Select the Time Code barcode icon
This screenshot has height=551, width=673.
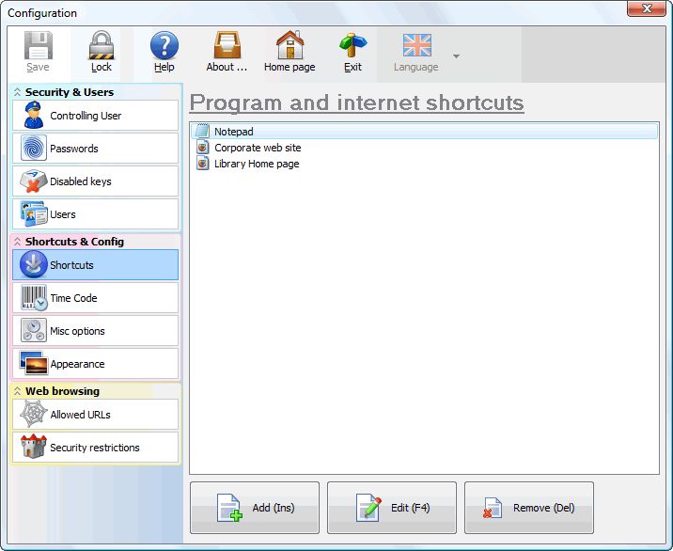click(34, 298)
